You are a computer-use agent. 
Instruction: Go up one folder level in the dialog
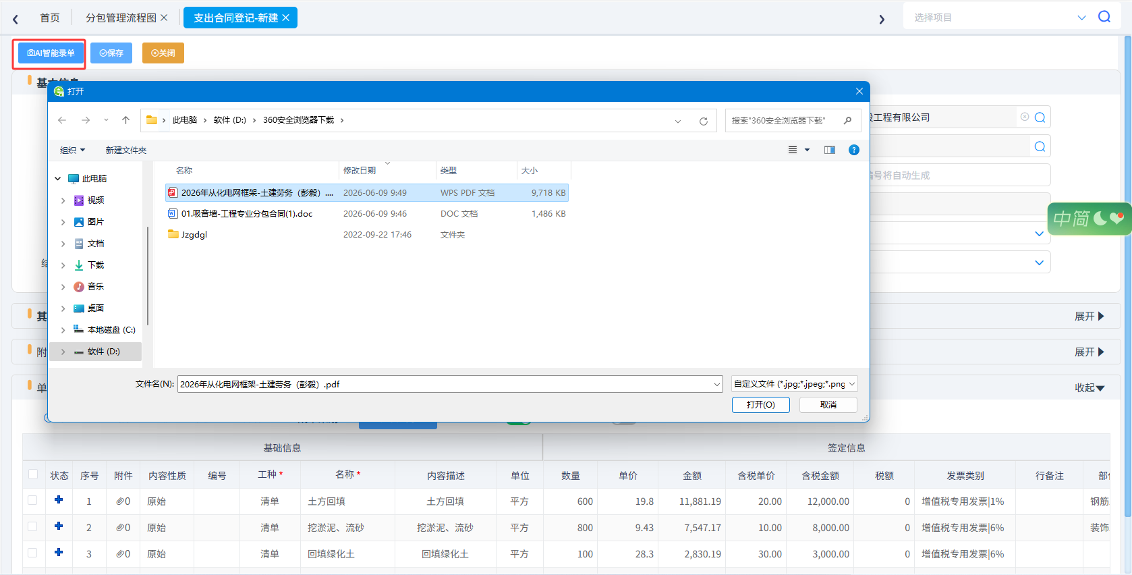pos(125,120)
